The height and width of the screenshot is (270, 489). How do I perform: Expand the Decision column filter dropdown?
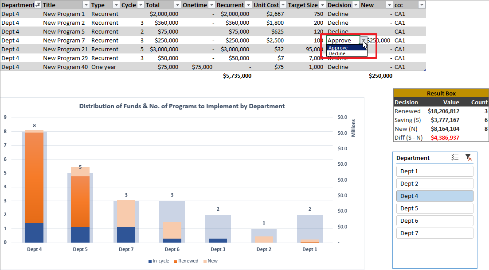click(x=355, y=5)
